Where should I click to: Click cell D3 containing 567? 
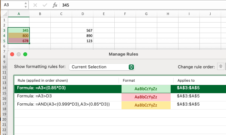(83, 30)
